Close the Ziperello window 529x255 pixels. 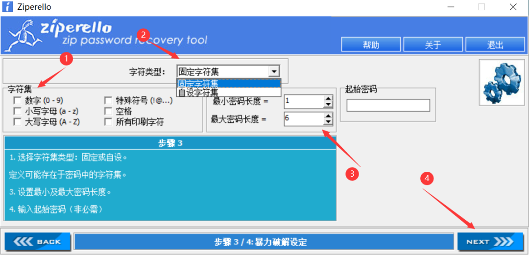[x=513, y=7]
